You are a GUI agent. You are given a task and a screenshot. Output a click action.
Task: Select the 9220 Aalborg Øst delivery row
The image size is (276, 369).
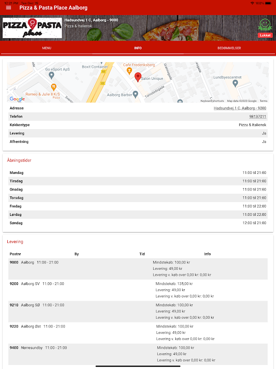tap(138, 333)
